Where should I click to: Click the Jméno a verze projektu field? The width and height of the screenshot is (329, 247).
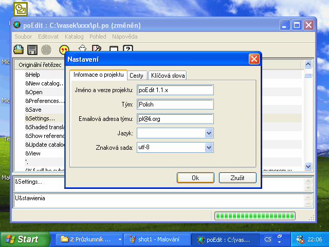[175, 90]
